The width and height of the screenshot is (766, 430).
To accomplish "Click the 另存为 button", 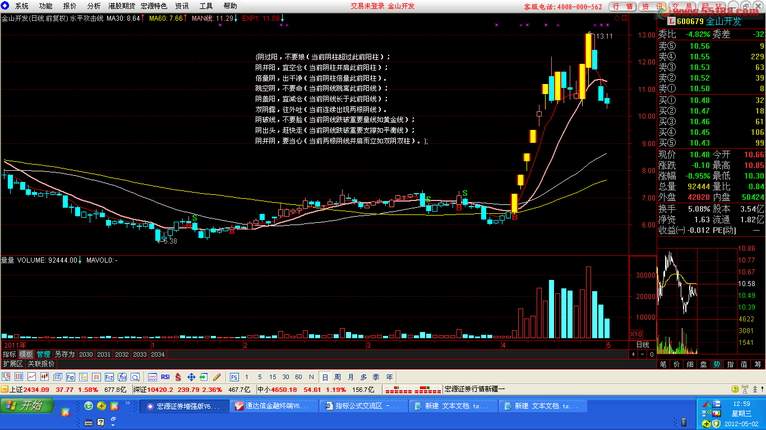I will pos(64,354).
